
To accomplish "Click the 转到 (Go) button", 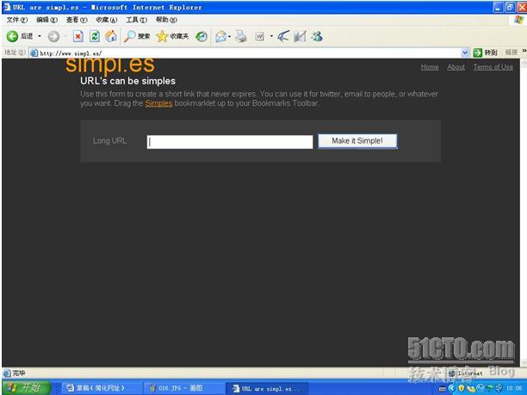I will pos(485,52).
